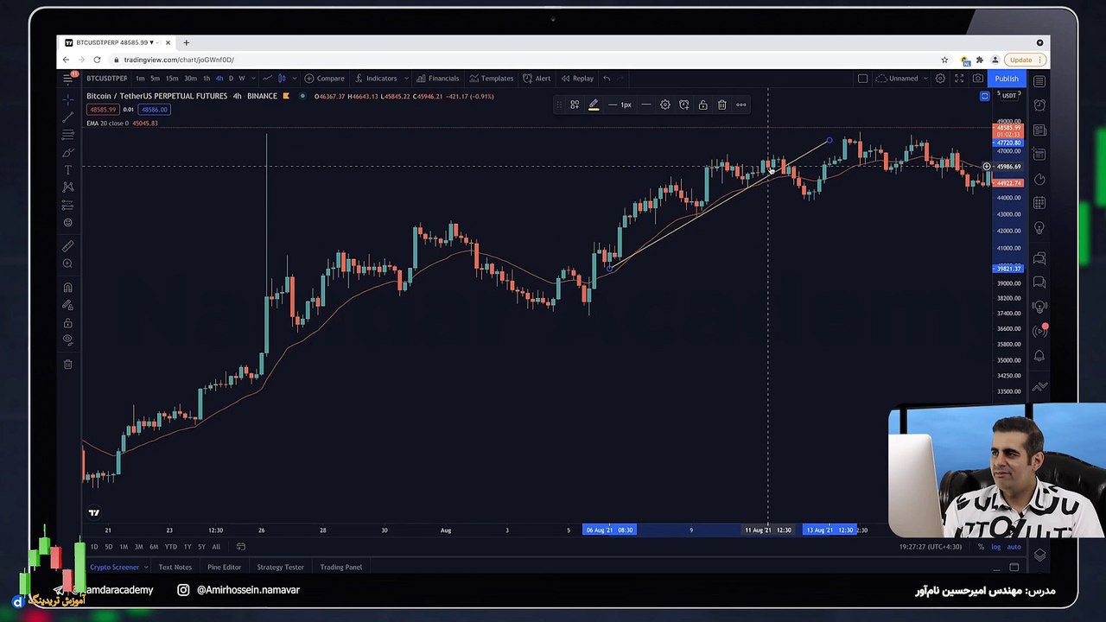Set the chart range to YTD
Screen dimensions: 1106x622
(x=170, y=547)
